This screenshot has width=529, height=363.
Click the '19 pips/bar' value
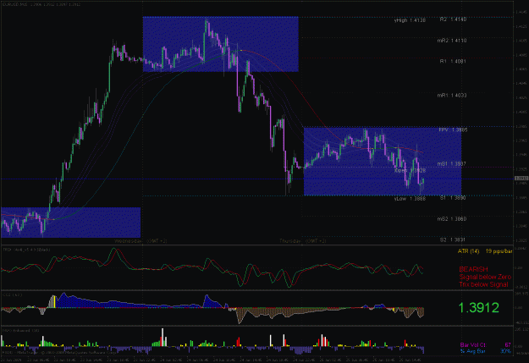point(499,251)
